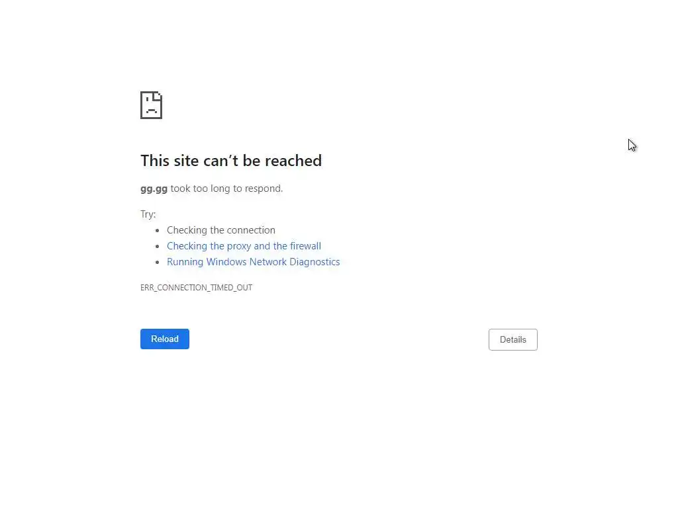Reload the page with the blue Reload button
Image resolution: width=678 pixels, height=508 pixels.
[165, 339]
